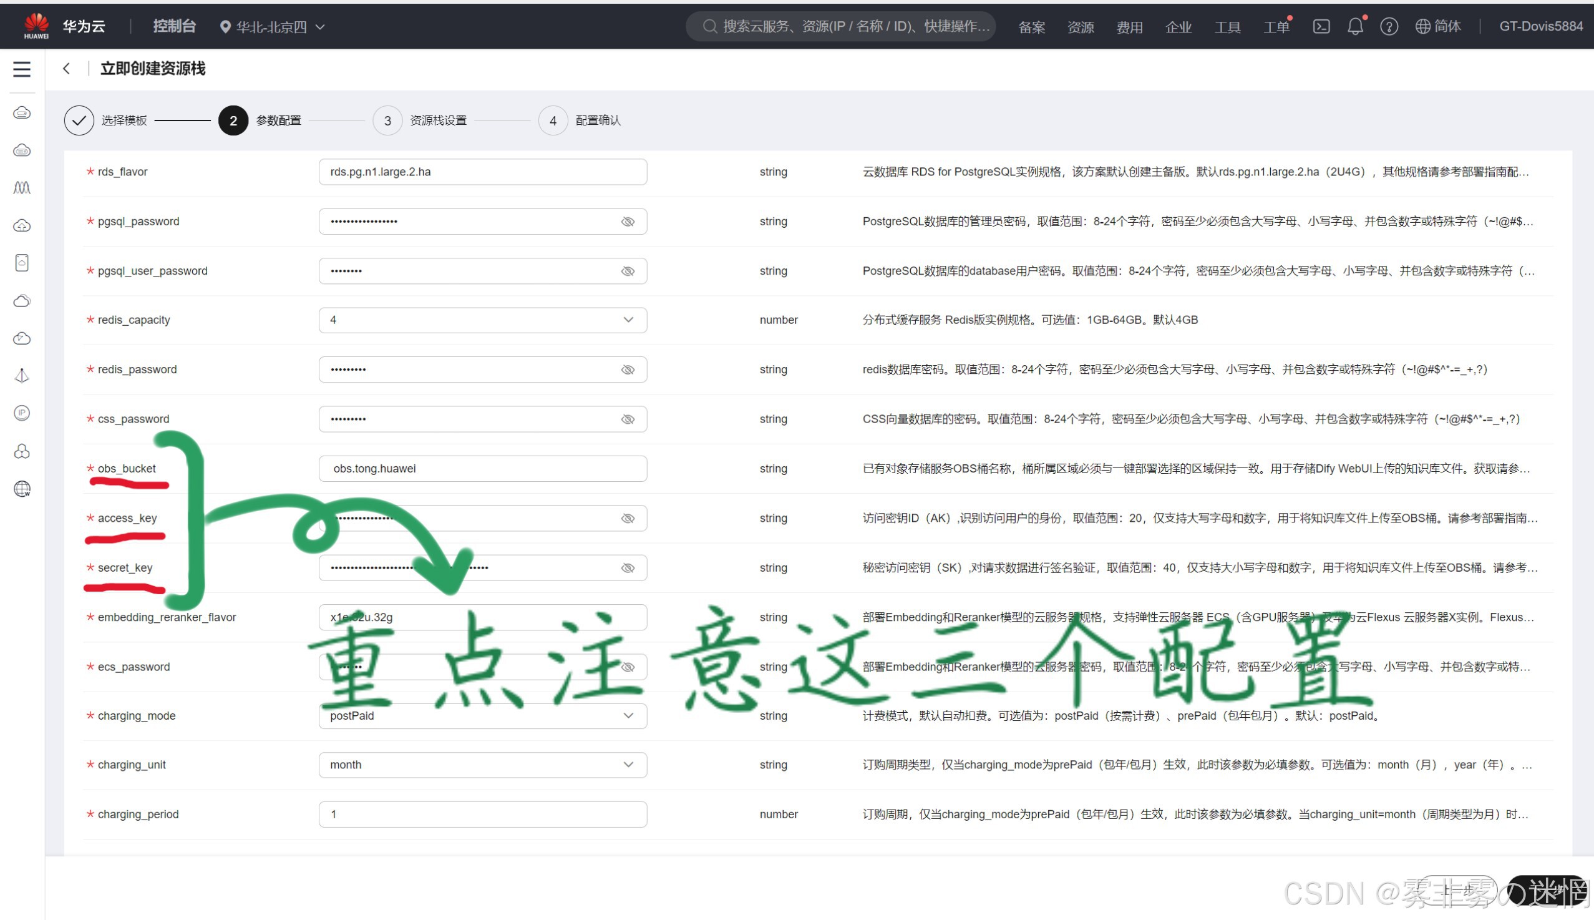This screenshot has width=1594, height=920.
Task: Open the hamburger menu in sidebar
Action: (21, 69)
